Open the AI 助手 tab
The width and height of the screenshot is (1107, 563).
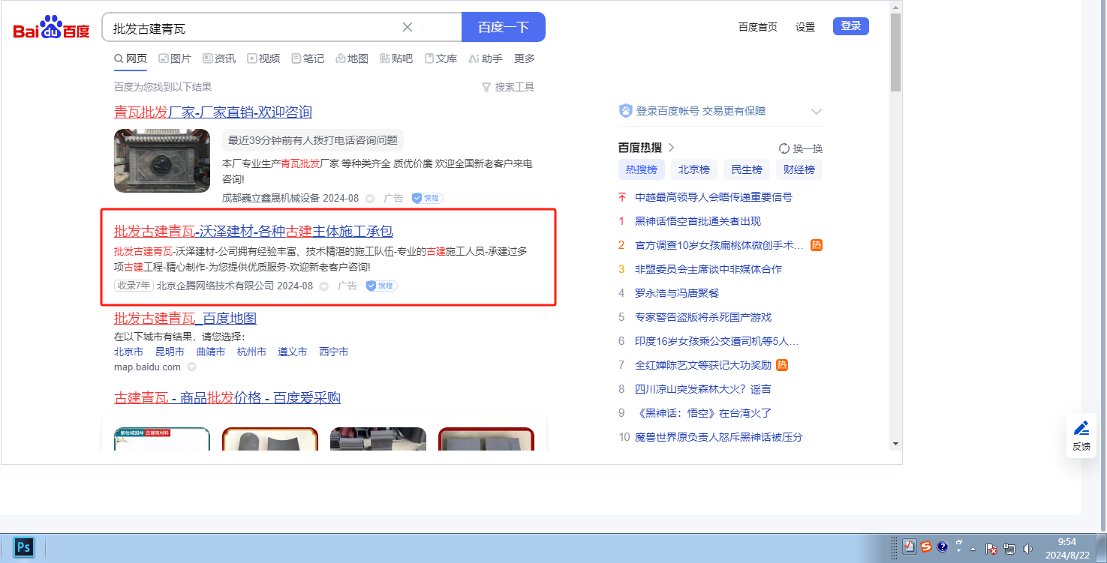click(485, 58)
